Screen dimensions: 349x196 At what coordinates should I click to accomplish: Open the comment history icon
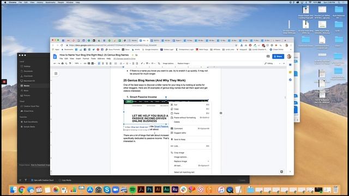[268, 57]
